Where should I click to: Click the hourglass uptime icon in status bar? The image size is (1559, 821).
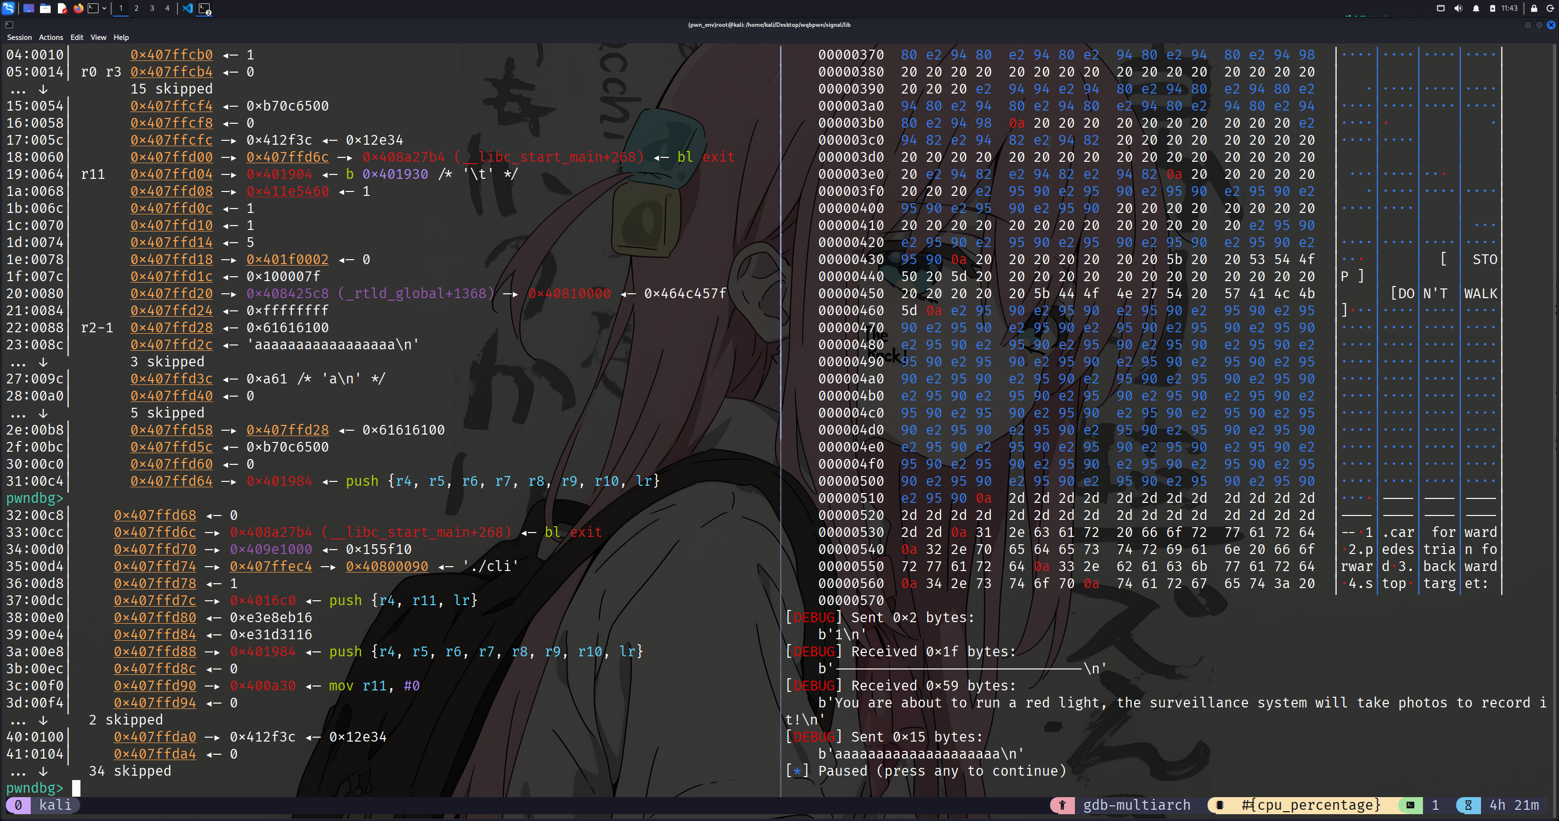pyautogui.click(x=1468, y=805)
